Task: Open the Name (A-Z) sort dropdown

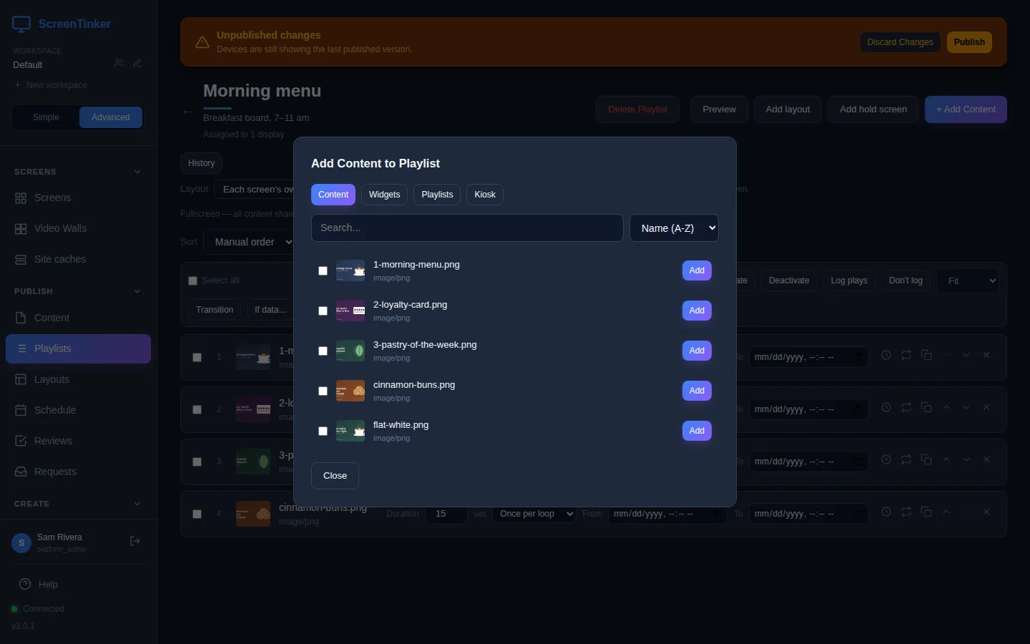Action: tap(674, 228)
